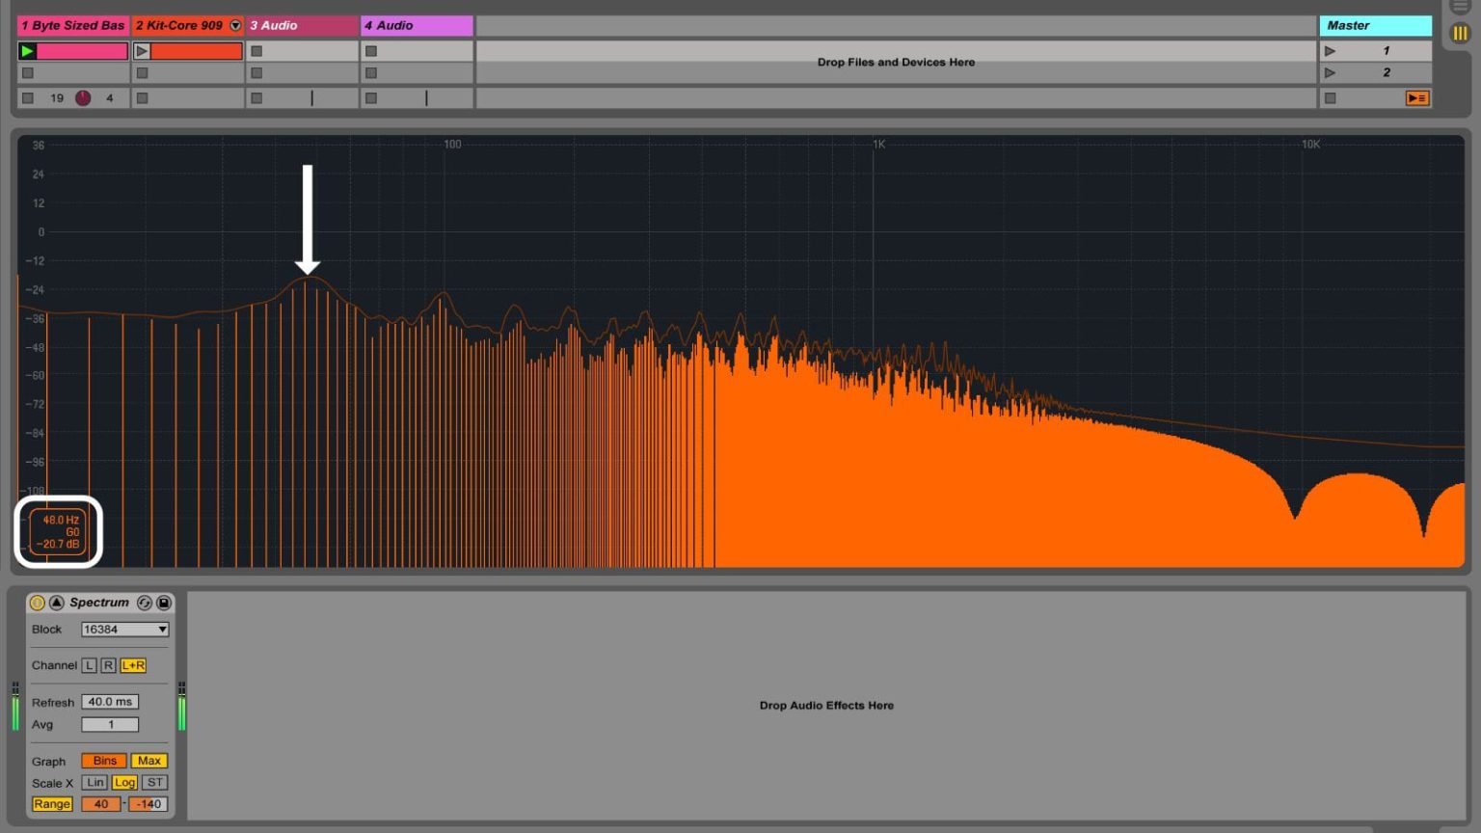Open the Block size dropdown
Image resolution: width=1481 pixels, height=833 pixels.
(x=123, y=629)
